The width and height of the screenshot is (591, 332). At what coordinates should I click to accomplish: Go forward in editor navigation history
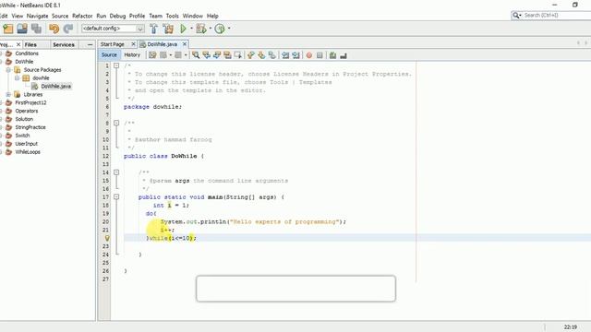click(178, 55)
